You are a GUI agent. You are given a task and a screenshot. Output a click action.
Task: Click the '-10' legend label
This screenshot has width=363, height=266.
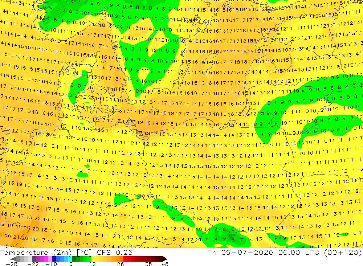coord(52,264)
